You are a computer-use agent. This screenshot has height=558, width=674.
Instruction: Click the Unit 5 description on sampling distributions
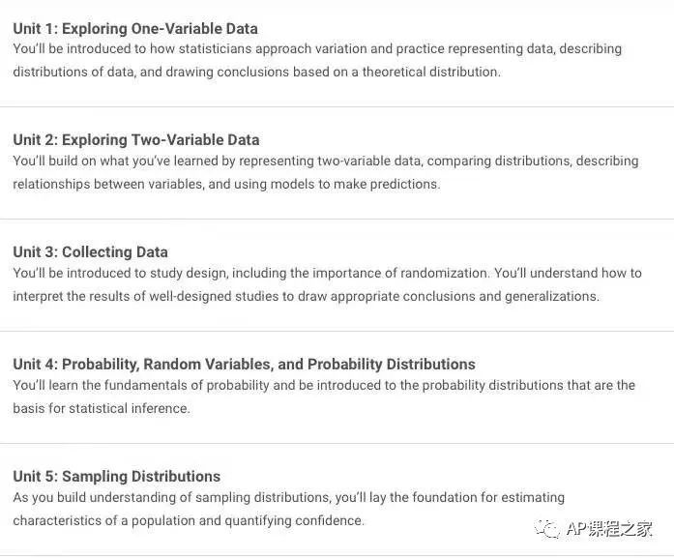click(289, 509)
